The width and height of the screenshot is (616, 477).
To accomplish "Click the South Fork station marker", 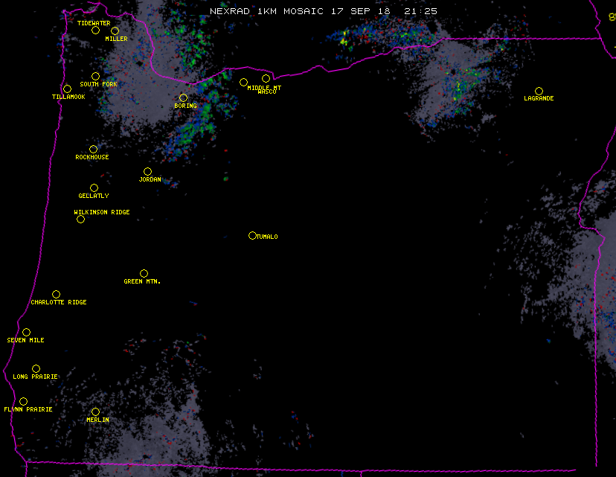I will pos(95,77).
